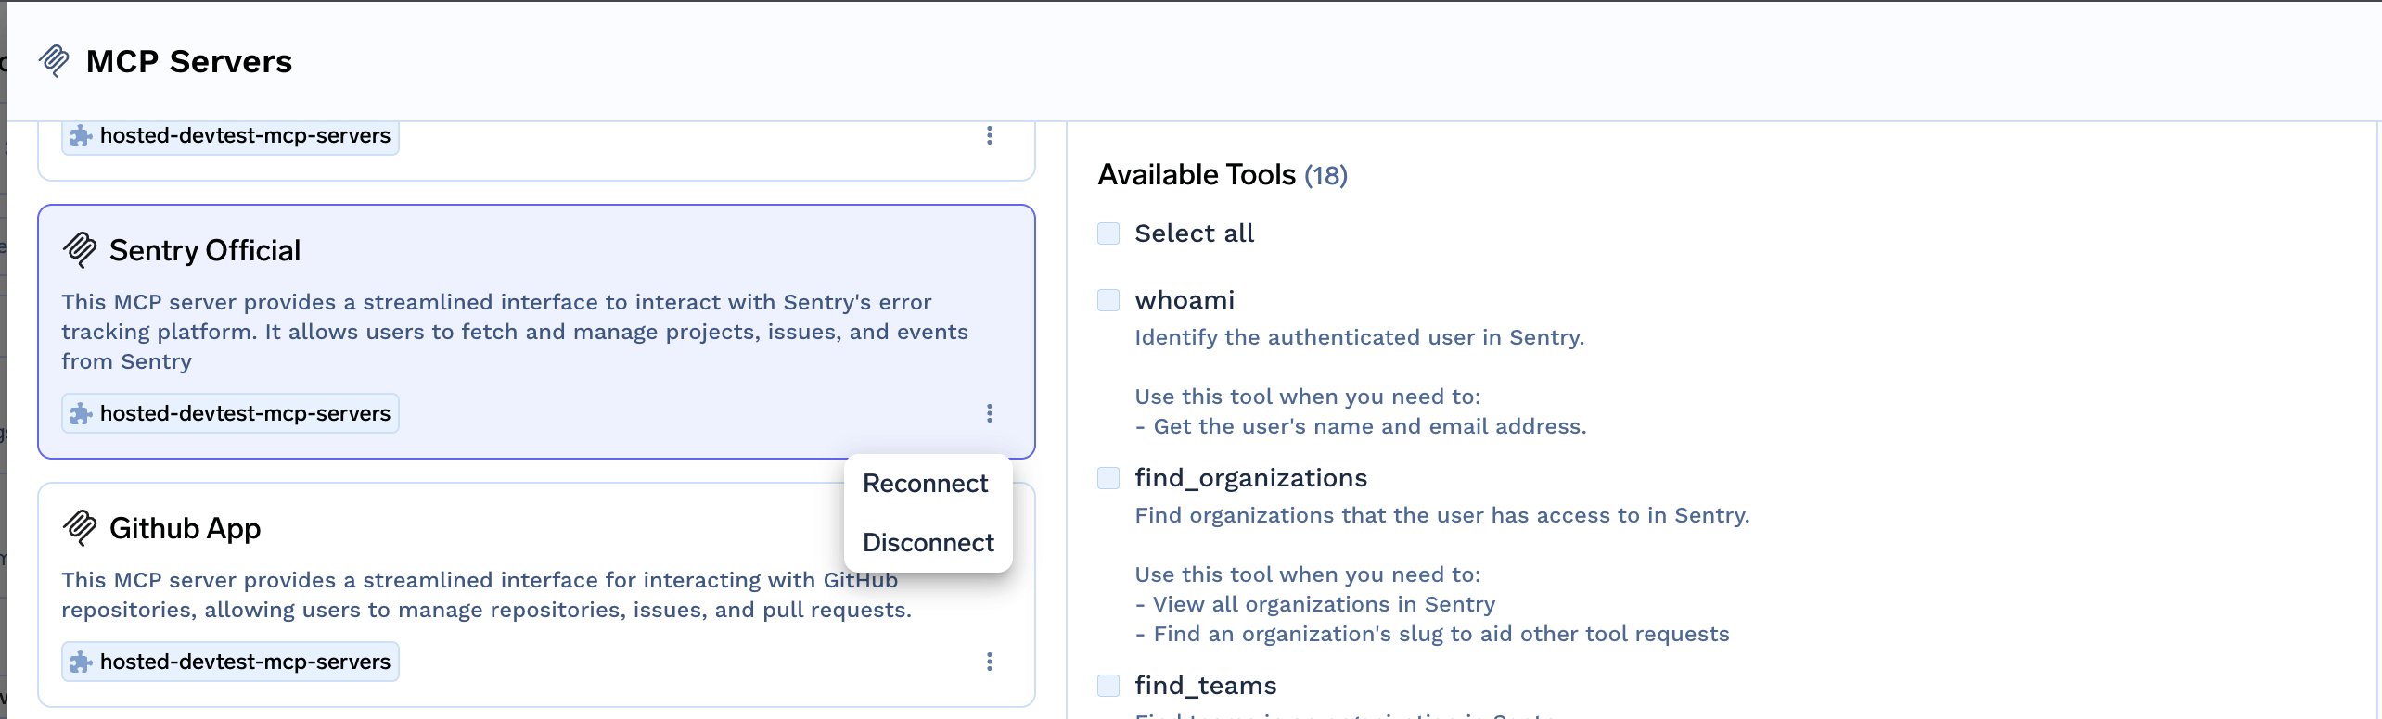
Task: Click the MCP Servers header logo icon
Action: point(54,61)
